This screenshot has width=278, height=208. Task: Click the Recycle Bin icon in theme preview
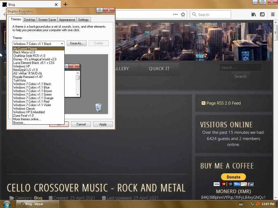tap(98, 107)
